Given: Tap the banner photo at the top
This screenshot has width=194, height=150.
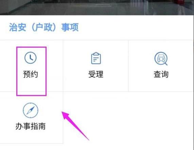Looking at the screenshot, I should coord(97,7).
